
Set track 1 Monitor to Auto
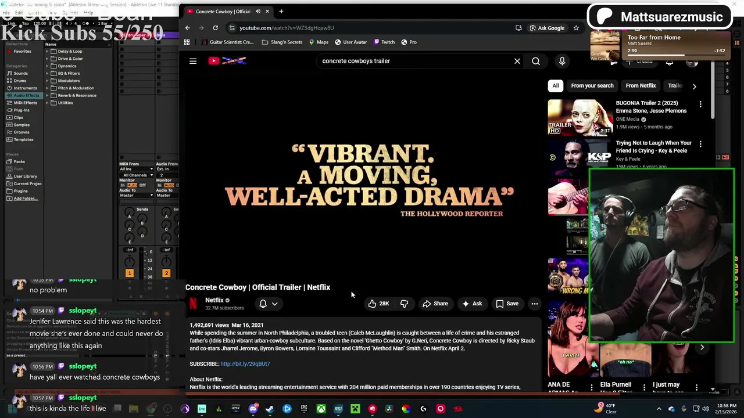click(132, 185)
